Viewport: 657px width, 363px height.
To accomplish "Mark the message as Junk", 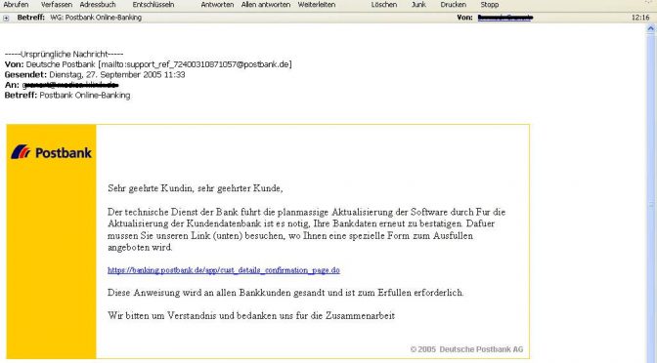I will [418, 5].
